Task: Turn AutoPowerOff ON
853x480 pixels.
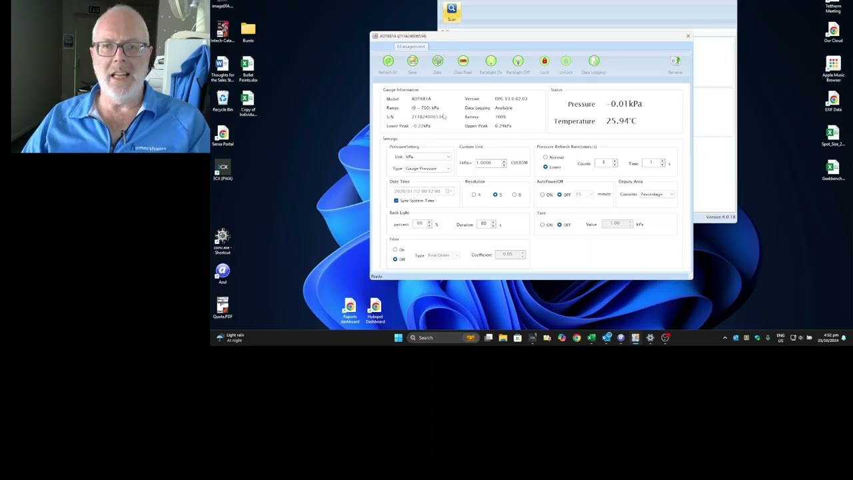Action: [542, 195]
